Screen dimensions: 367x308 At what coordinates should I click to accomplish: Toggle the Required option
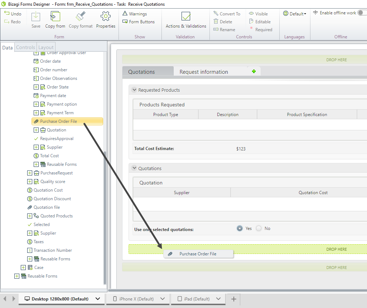coord(261,30)
